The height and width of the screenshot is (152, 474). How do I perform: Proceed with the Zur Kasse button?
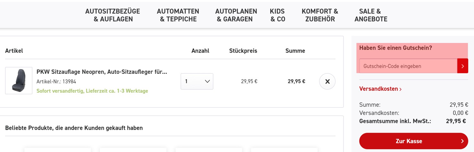pos(413,141)
